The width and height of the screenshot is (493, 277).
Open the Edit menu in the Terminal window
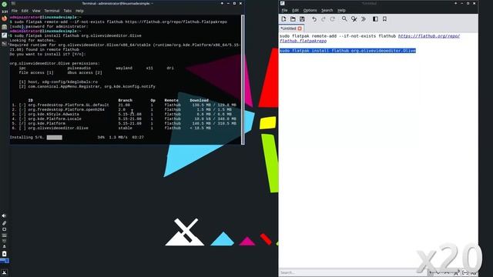[x=25, y=11]
